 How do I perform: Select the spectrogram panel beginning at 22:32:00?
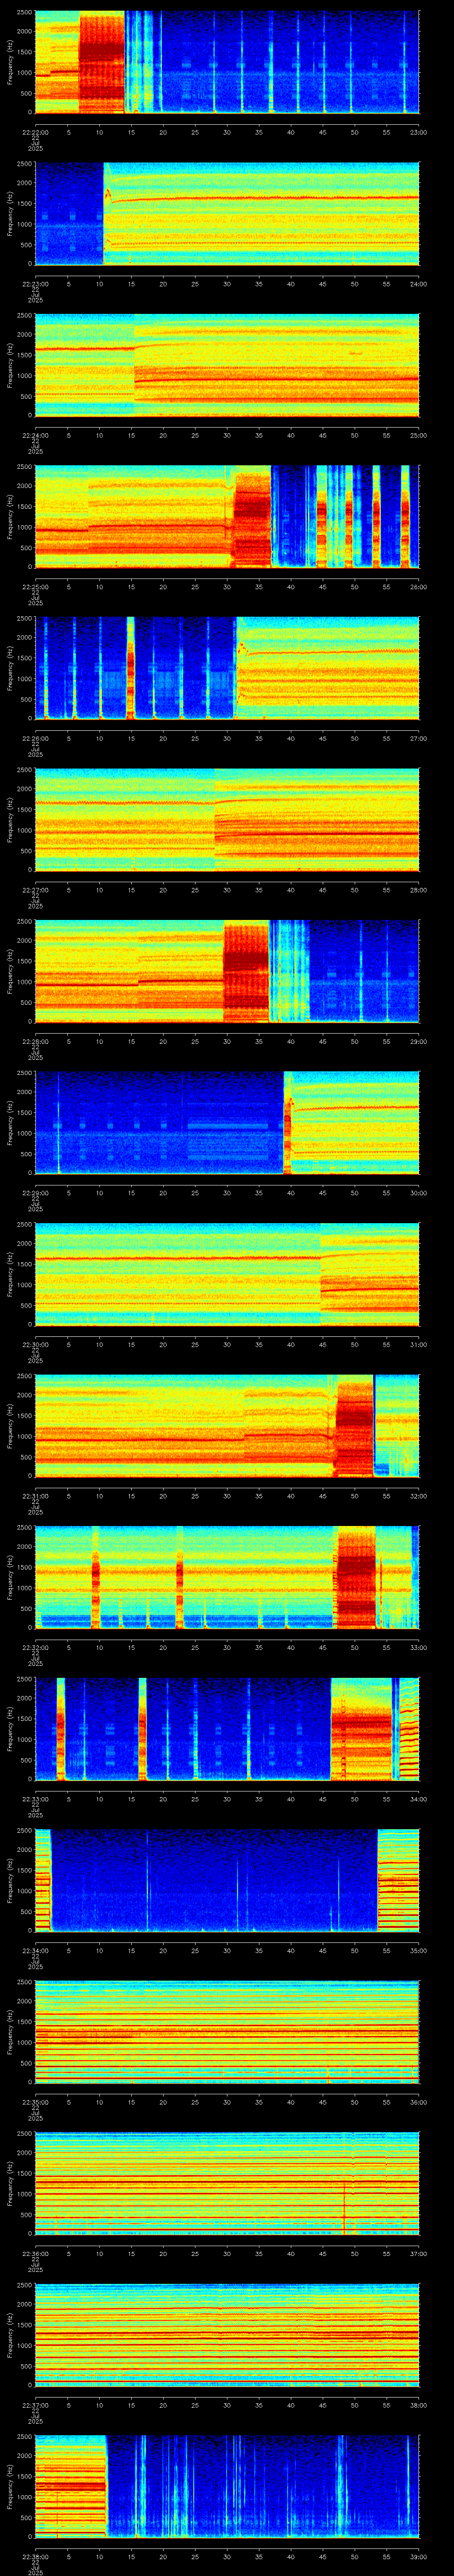click(x=227, y=1577)
